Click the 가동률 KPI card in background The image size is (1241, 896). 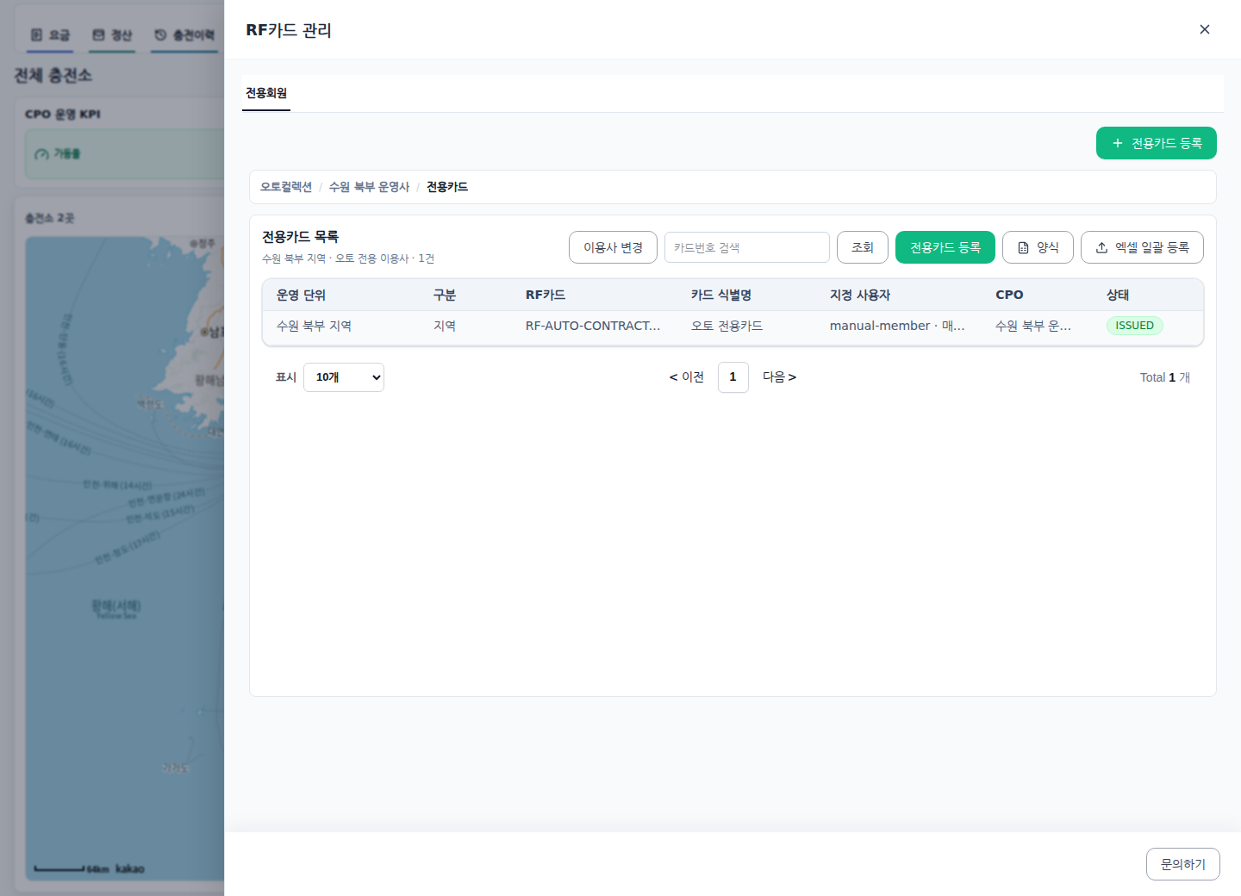coord(124,154)
